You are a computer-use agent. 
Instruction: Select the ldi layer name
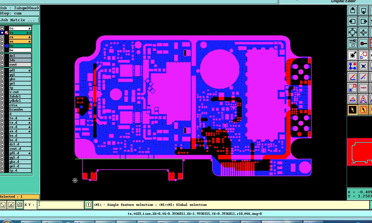pos(20,60)
